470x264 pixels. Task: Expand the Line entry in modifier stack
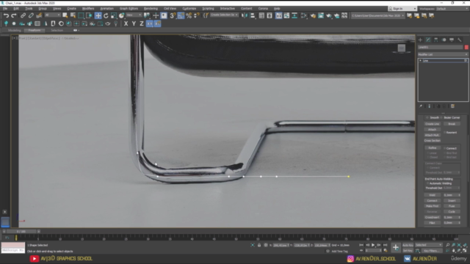pyautogui.click(x=421, y=61)
